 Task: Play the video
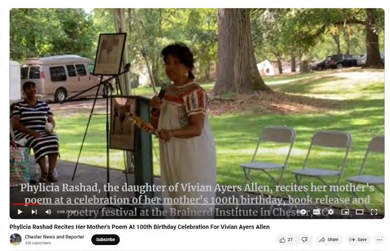coord(20,212)
